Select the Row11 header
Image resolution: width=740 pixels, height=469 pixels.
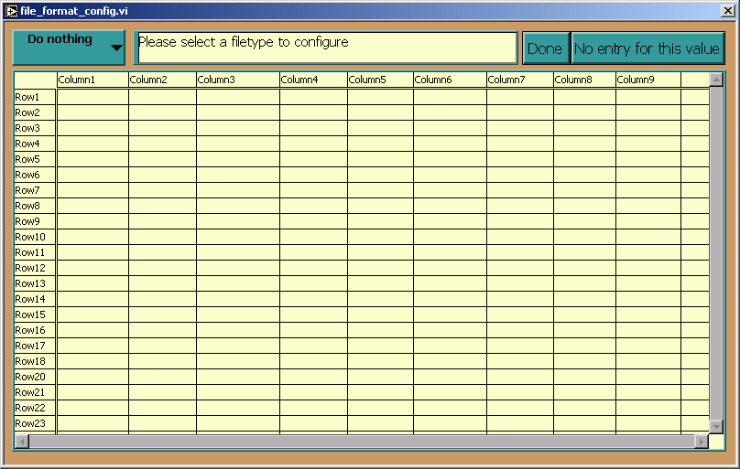point(35,252)
